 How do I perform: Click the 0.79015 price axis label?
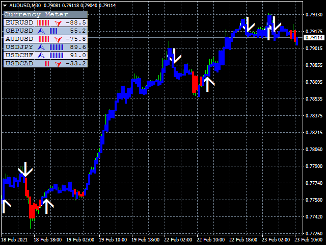click(x=314, y=48)
